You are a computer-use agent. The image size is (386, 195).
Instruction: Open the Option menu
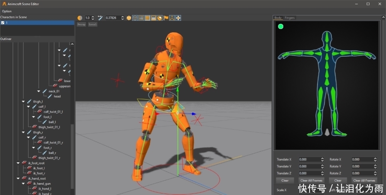[7, 11]
